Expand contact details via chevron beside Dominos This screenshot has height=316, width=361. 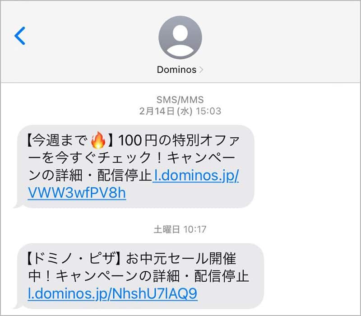[201, 70]
